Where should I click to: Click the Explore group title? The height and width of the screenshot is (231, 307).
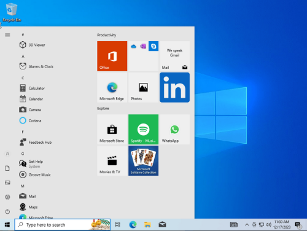[103, 108]
